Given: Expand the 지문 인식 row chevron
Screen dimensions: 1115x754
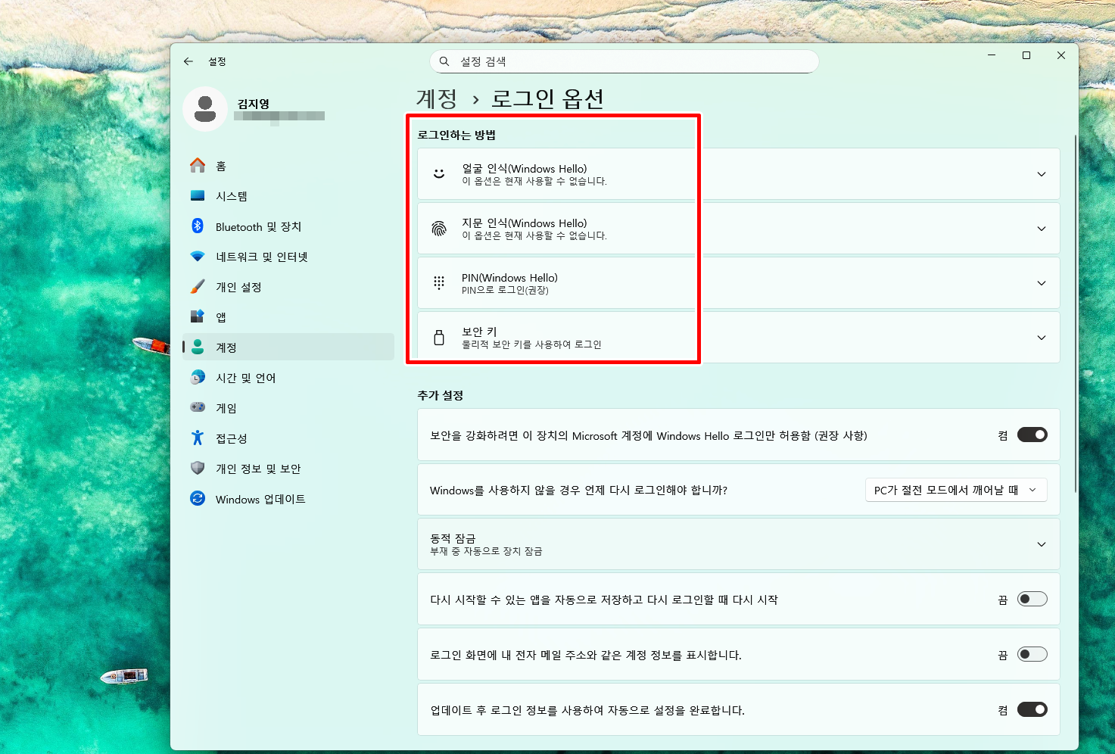Looking at the screenshot, I should pos(1042,229).
